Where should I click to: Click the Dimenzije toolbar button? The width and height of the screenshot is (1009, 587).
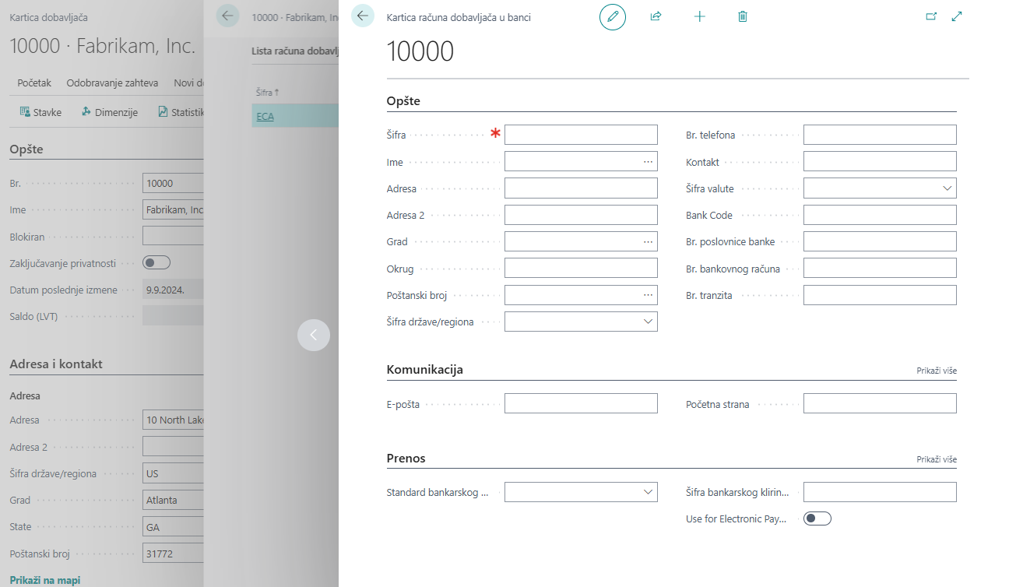tap(110, 112)
